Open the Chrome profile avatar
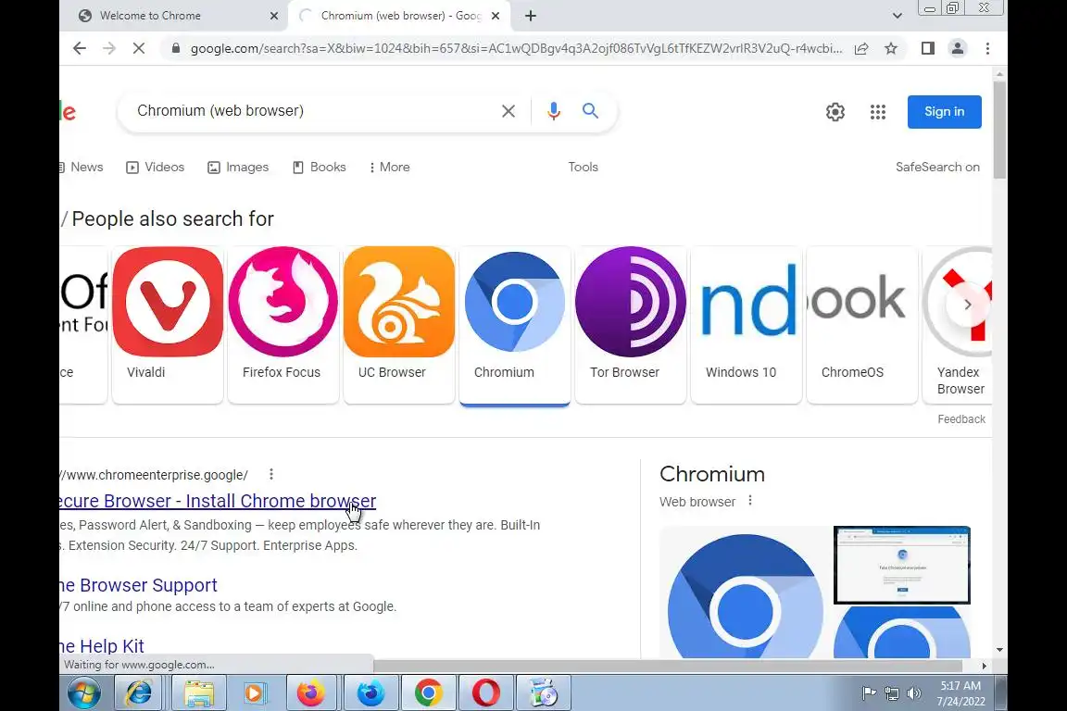The height and width of the screenshot is (711, 1067). click(x=958, y=48)
